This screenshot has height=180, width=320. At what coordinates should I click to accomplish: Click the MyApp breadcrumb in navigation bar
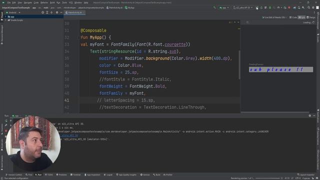coord(130,7)
